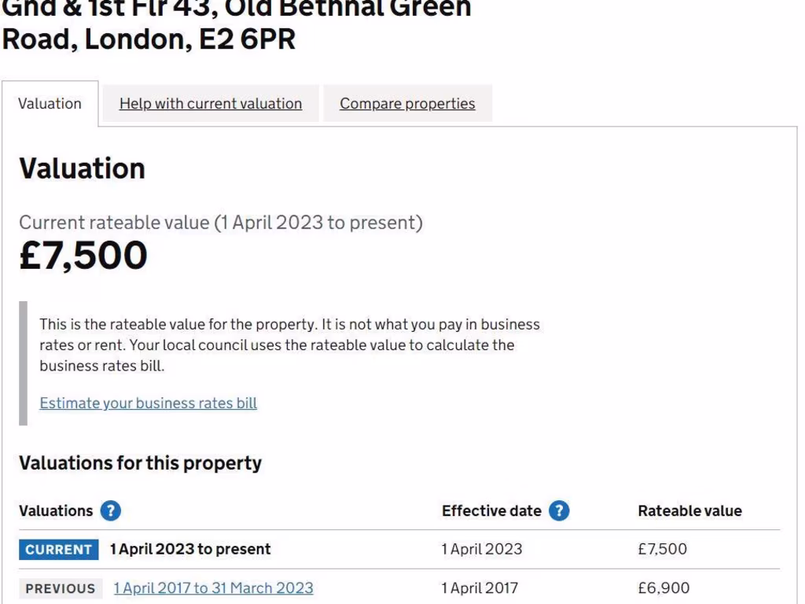The image size is (805, 604).
Task: Open Estimate your business rates bill link
Action: coord(148,403)
